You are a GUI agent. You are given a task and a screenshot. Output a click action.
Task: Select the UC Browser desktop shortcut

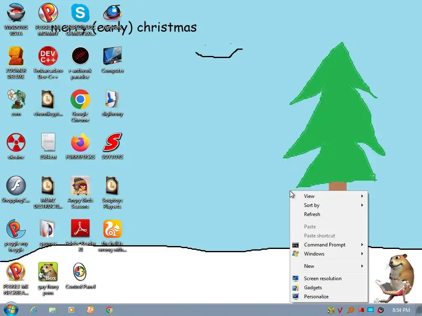click(x=113, y=236)
